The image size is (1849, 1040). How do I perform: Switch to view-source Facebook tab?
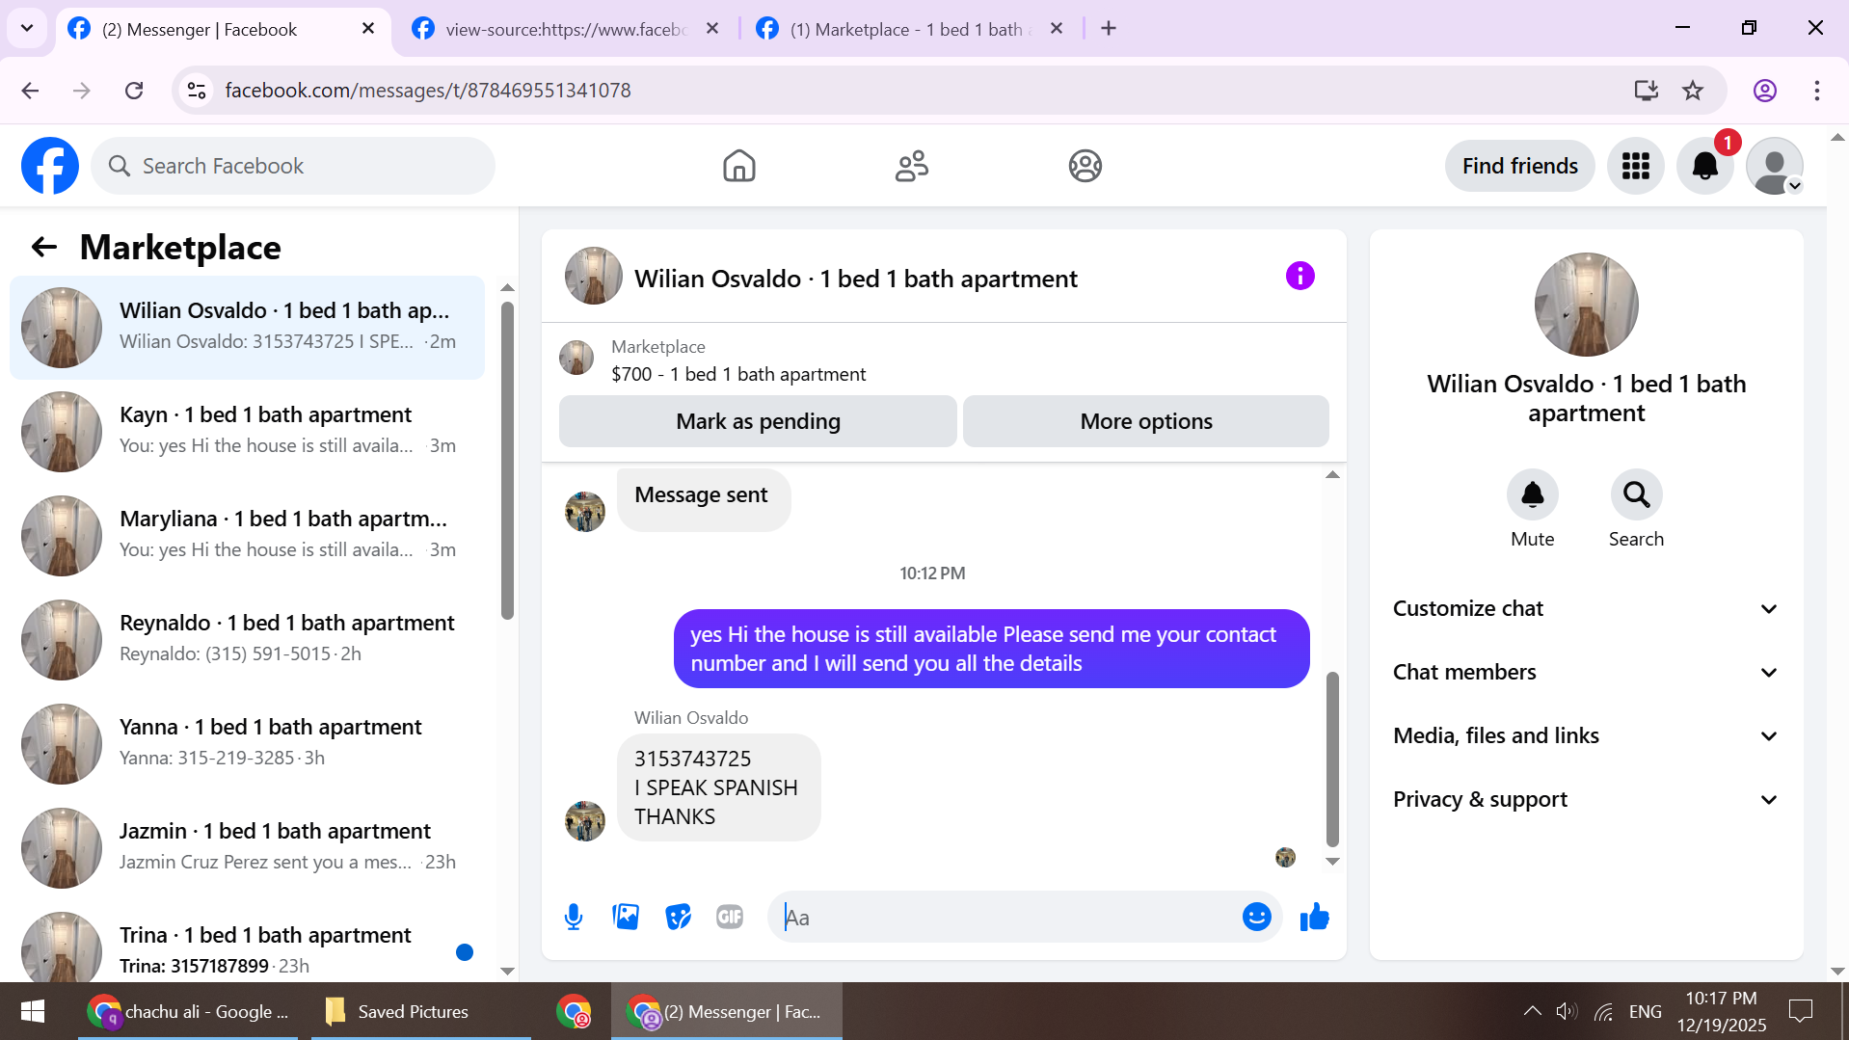(x=565, y=30)
